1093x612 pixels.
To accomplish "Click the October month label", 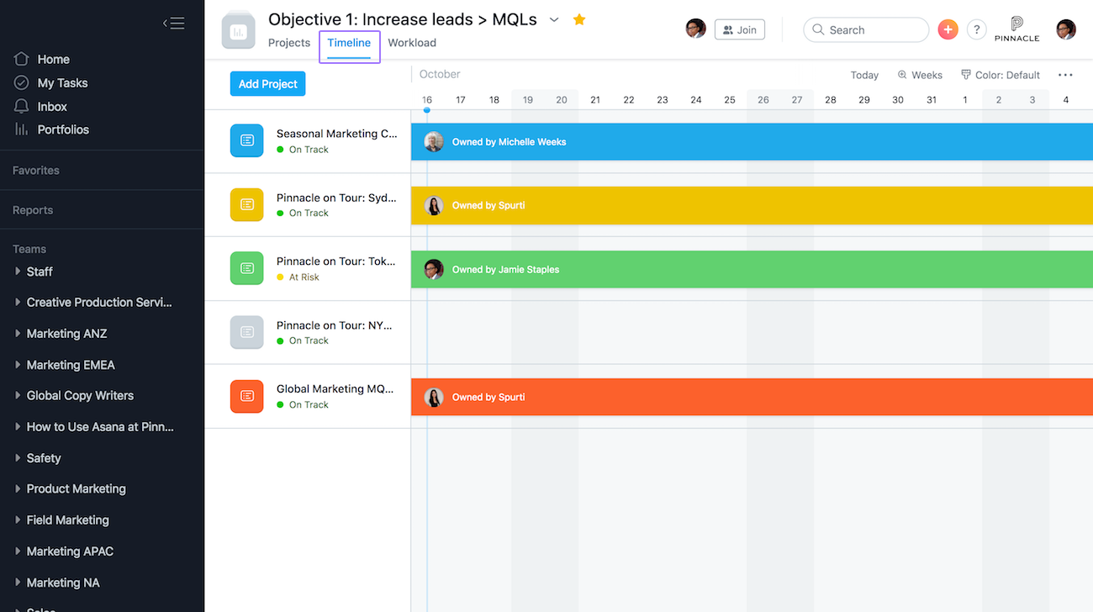I will click(440, 74).
